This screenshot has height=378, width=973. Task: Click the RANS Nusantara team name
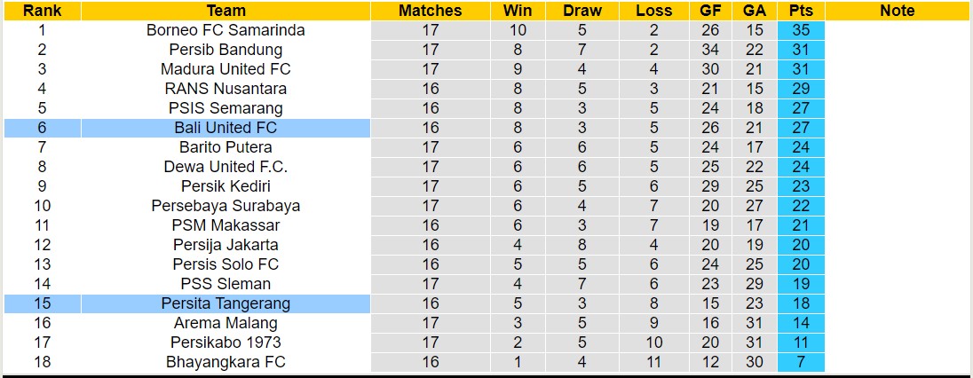point(225,89)
